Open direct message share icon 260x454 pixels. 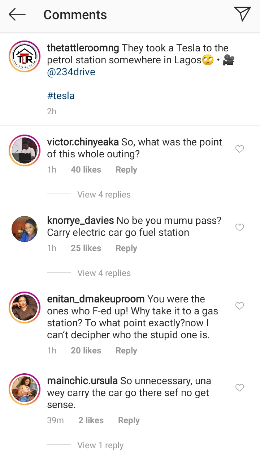click(x=242, y=14)
